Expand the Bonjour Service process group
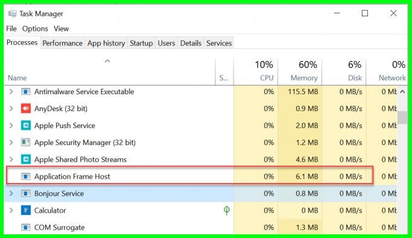Viewport: 412px width, 238px height. pyautogui.click(x=11, y=193)
